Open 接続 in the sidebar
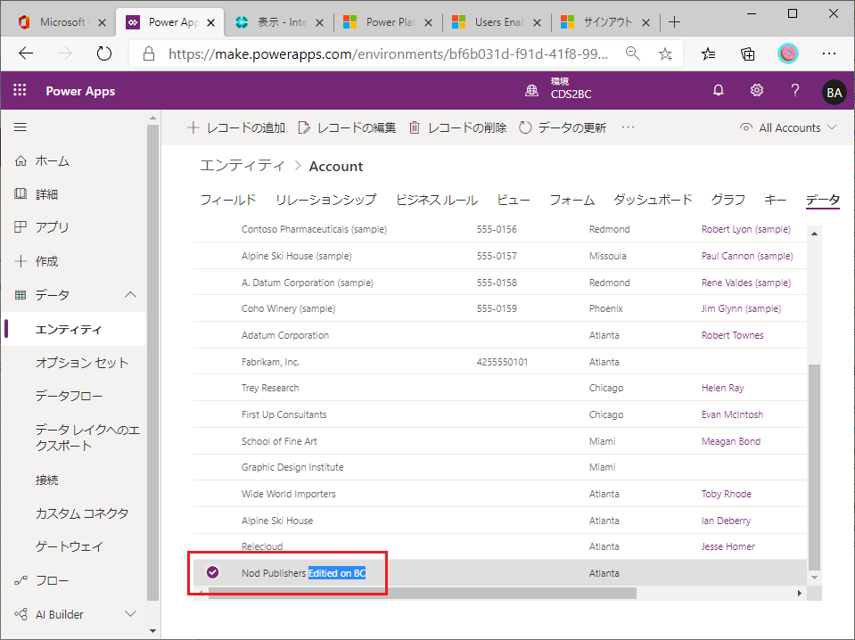Viewport: 855px width, 640px height. pyautogui.click(x=47, y=480)
